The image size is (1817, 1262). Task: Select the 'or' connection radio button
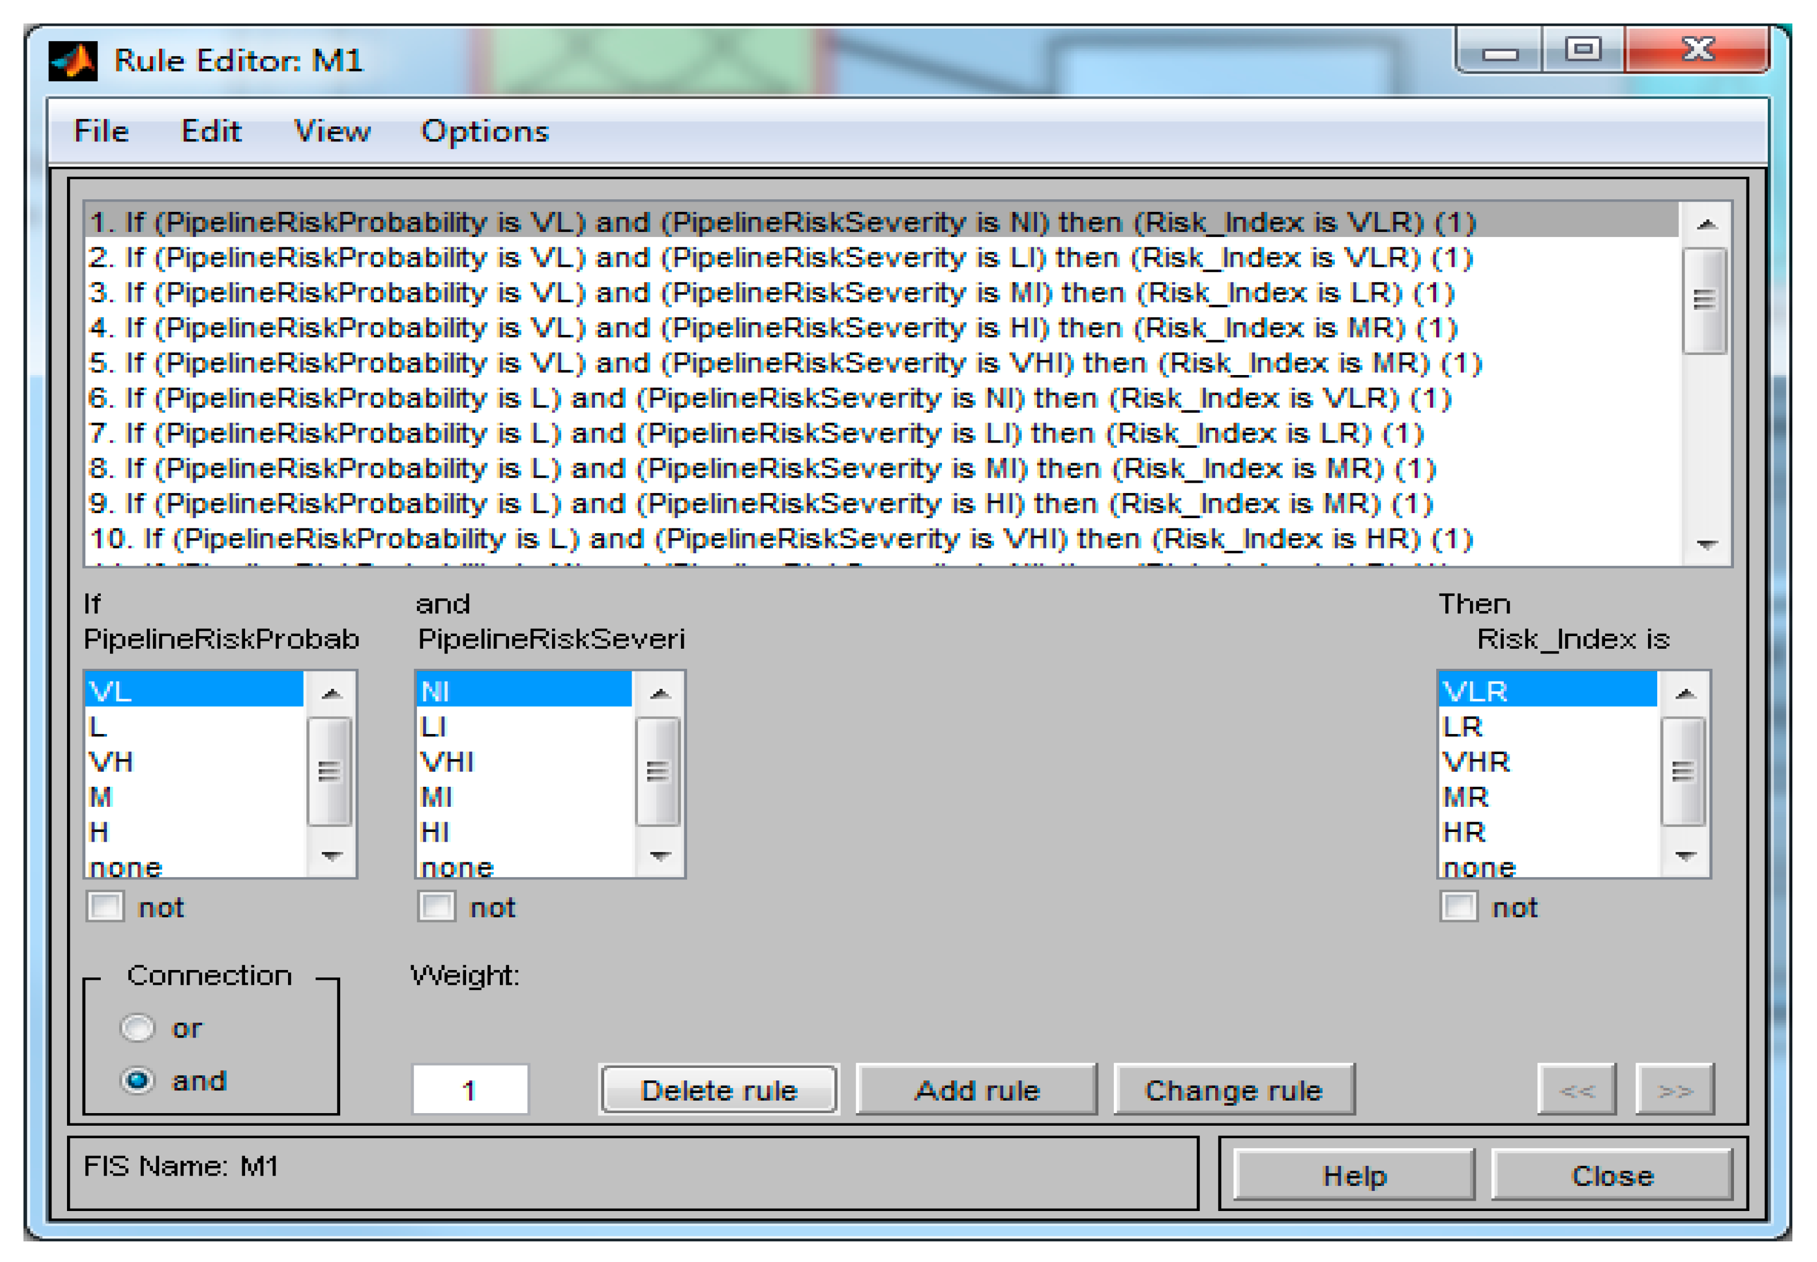137,1027
